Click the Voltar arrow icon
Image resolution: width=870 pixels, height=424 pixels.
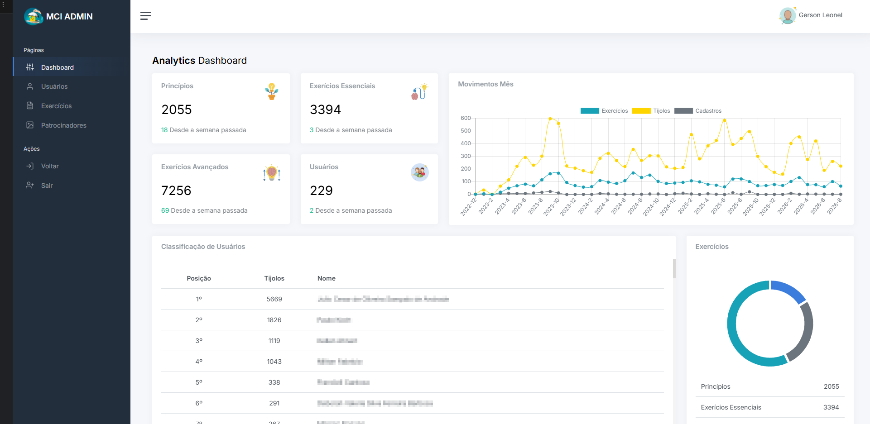coord(30,166)
